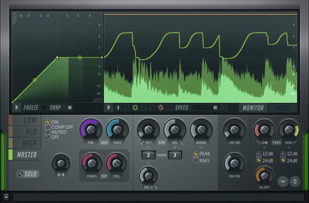
Task: Click the green circle peak display icon
Action: point(135,108)
